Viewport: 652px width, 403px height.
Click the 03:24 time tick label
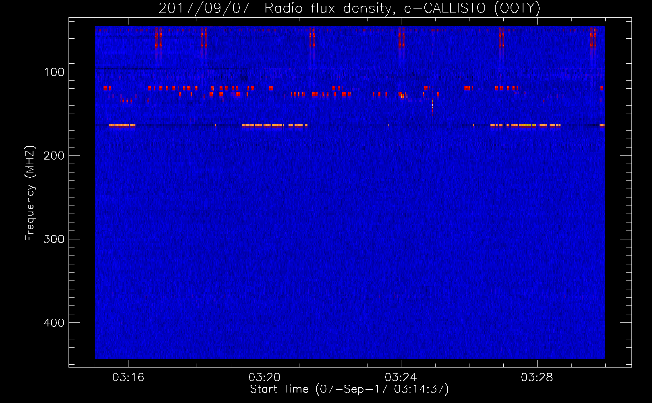tap(401, 378)
